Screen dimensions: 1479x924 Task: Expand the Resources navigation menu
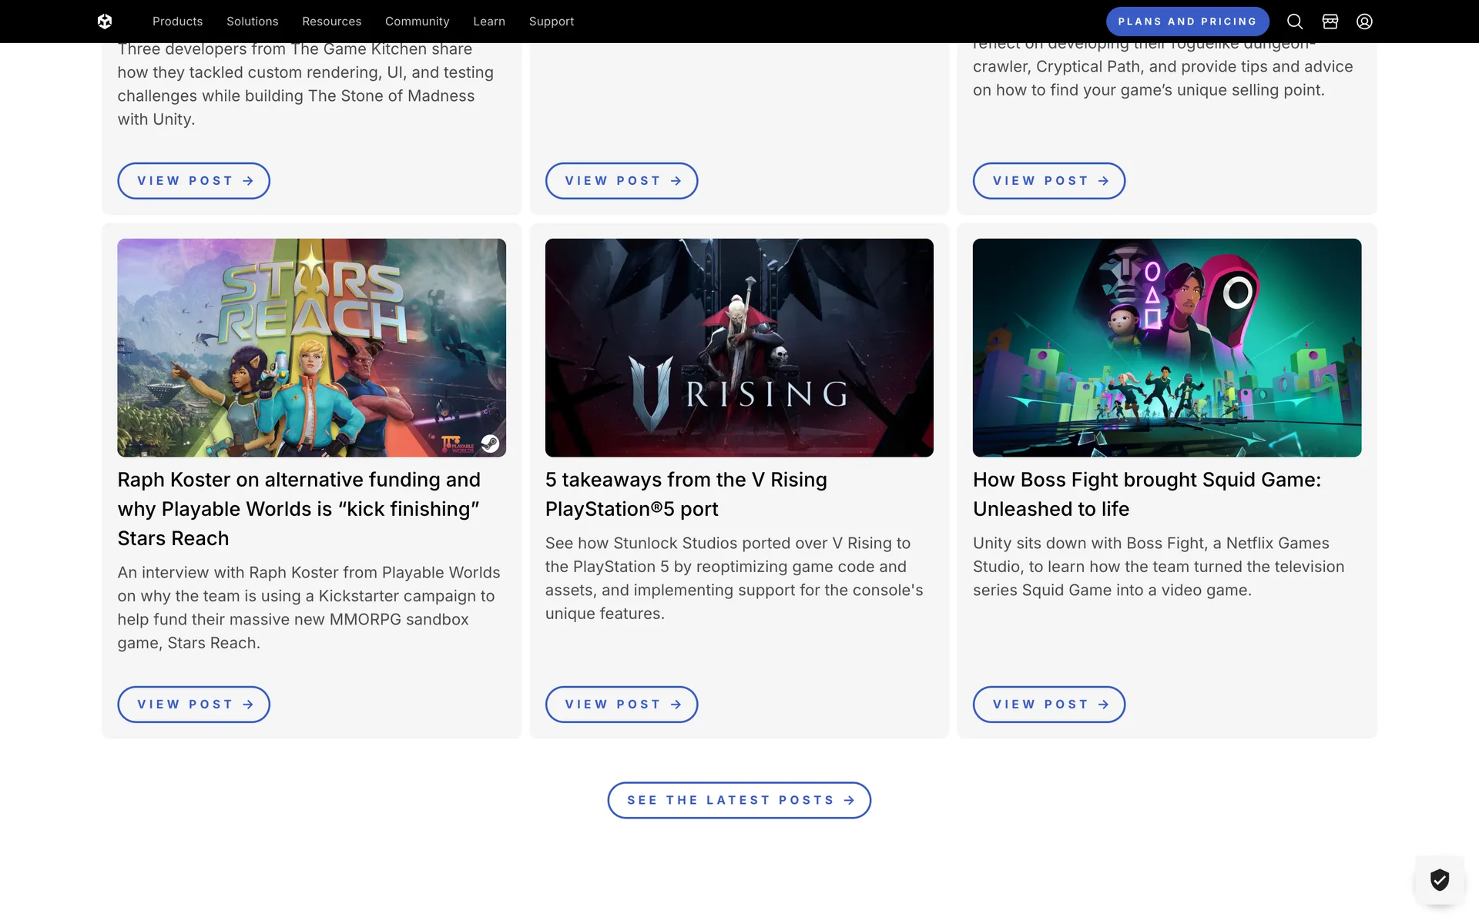point(331,22)
